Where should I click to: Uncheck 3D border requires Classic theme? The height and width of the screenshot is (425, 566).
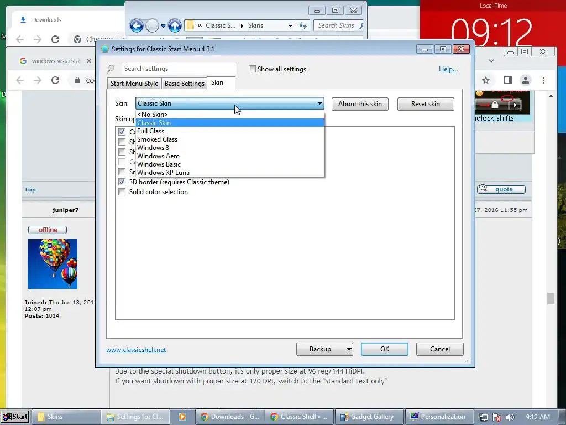tap(122, 182)
